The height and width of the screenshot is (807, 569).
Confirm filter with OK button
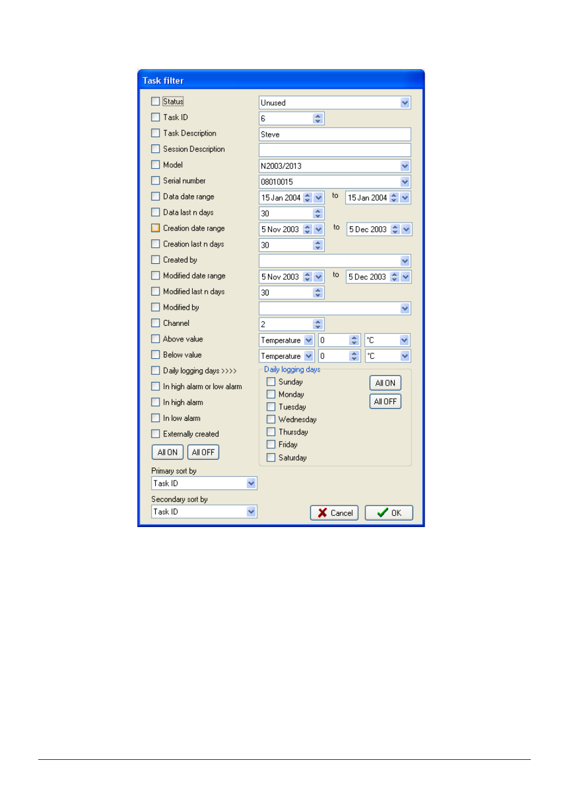pos(389,513)
